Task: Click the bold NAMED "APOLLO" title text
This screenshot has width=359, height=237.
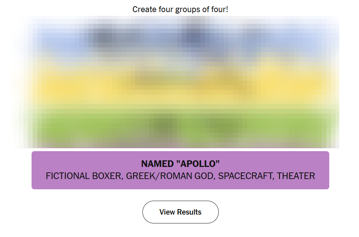Action: (x=180, y=164)
